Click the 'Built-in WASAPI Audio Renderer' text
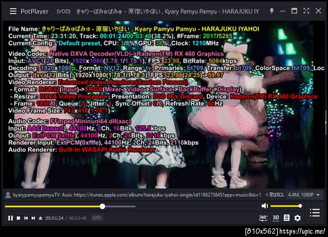 [107, 150]
